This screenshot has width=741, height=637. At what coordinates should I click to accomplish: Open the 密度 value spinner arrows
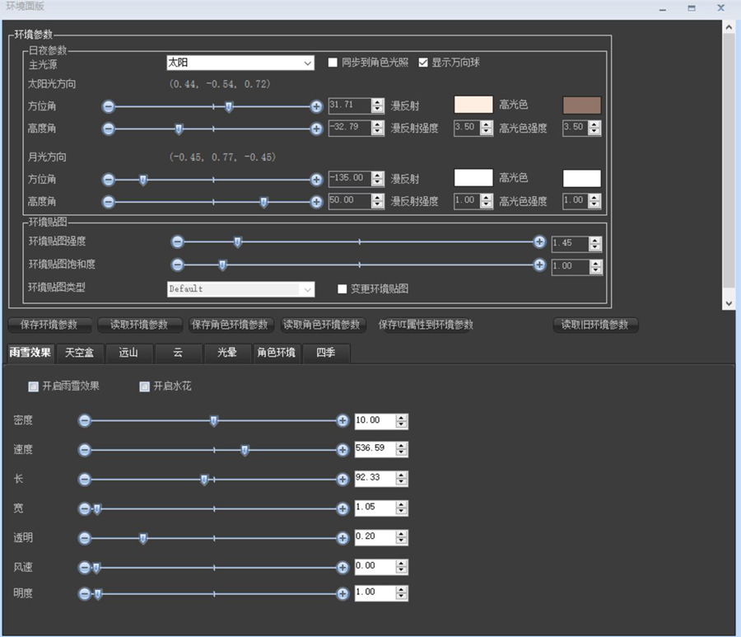(401, 421)
